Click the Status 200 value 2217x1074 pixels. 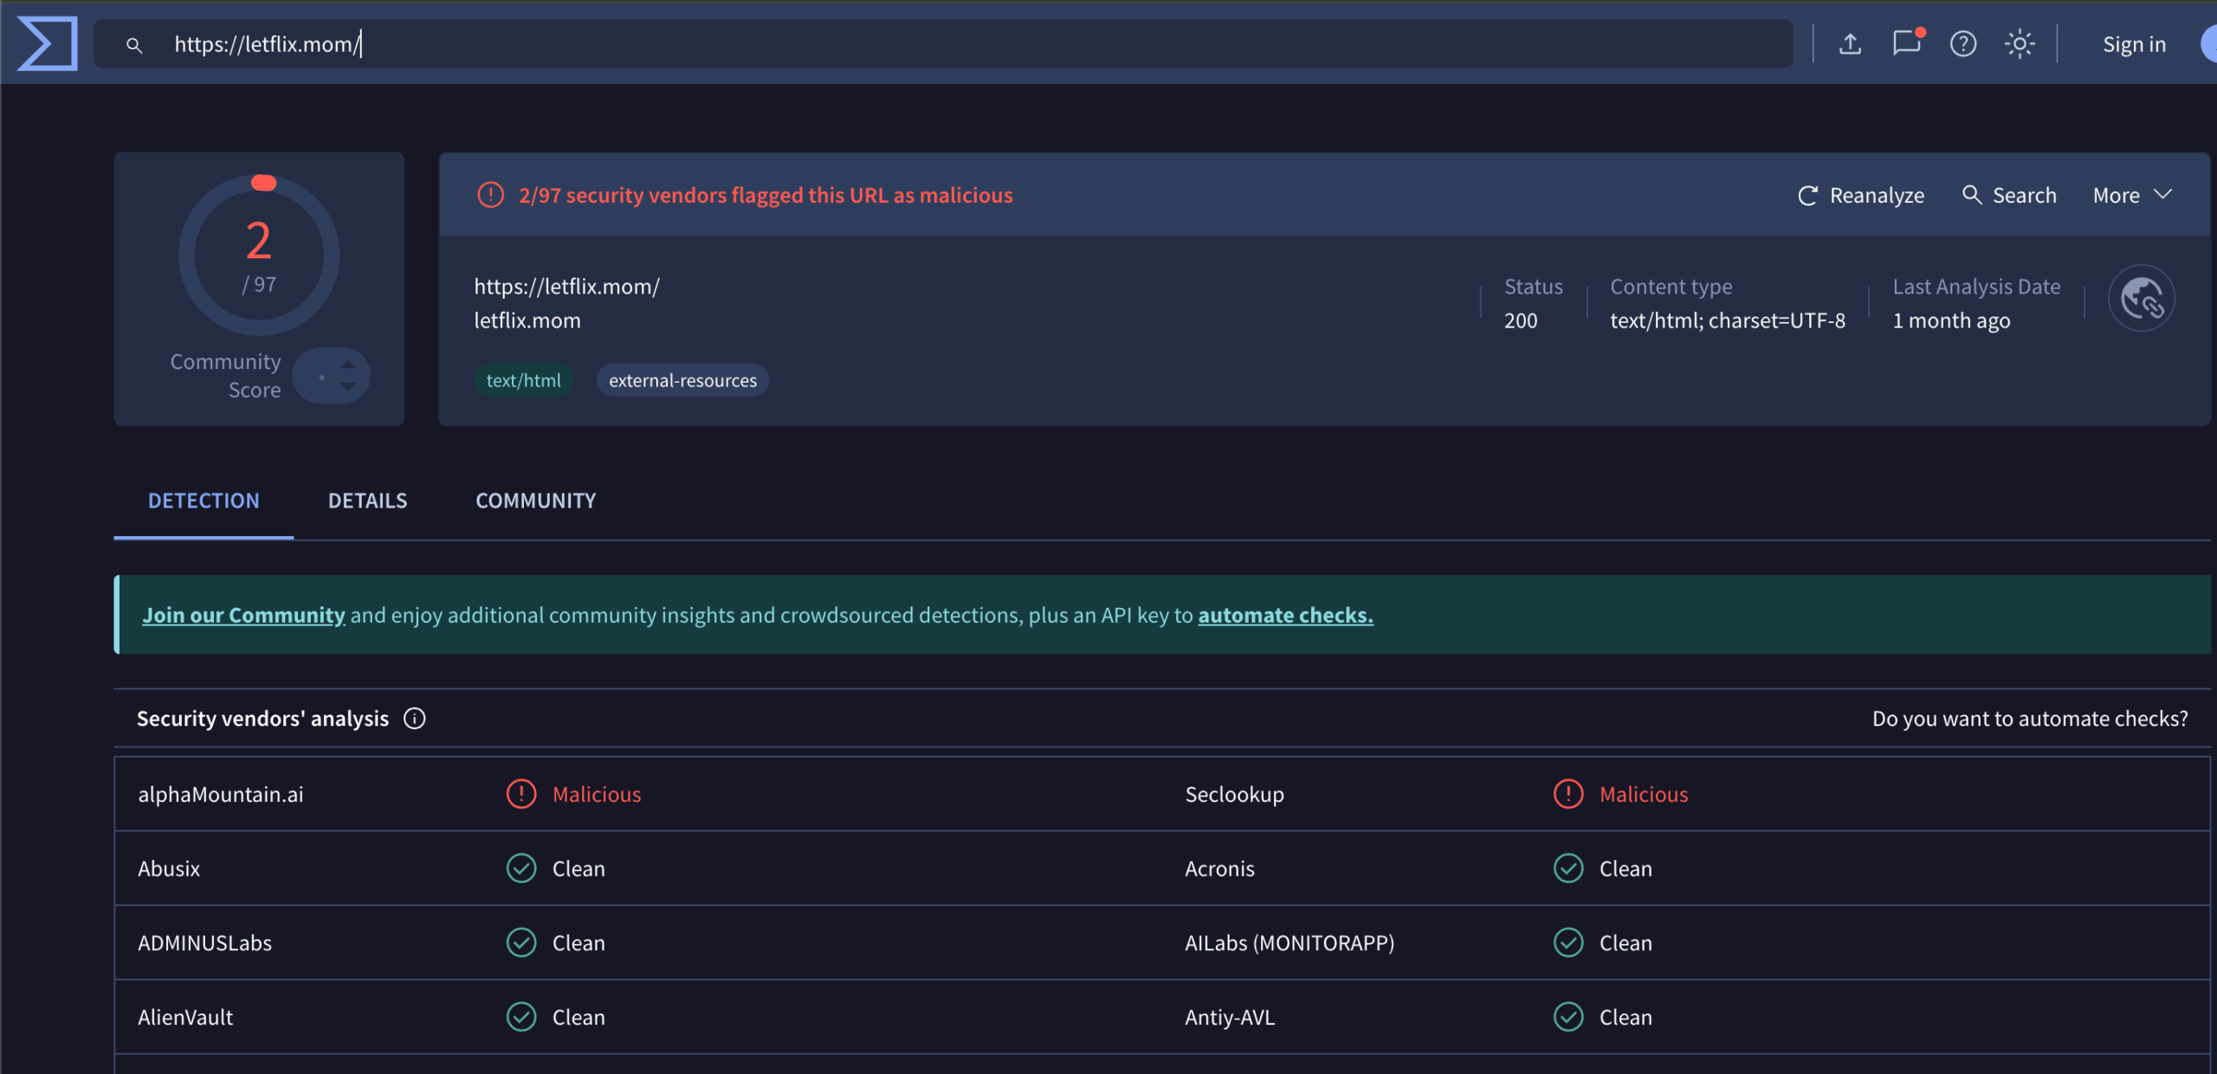tap(1521, 320)
